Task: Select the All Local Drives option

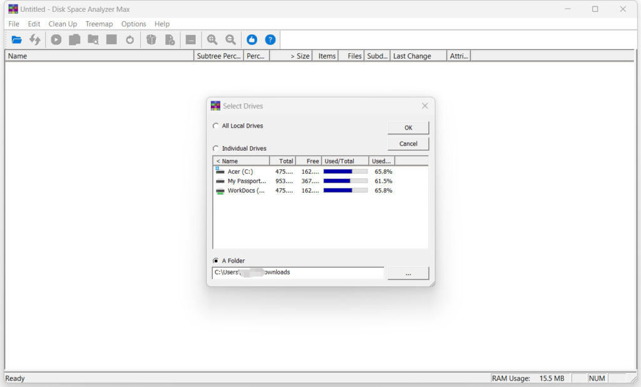Action: tap(217, 126)
